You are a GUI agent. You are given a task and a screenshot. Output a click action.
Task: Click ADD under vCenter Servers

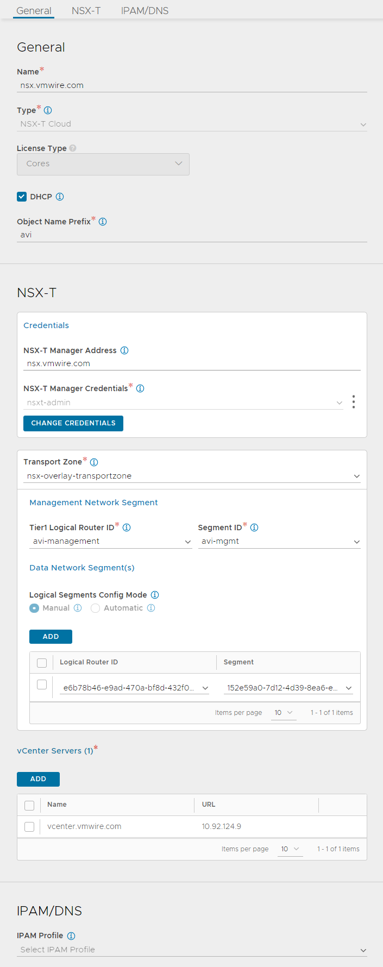(38, 779)
